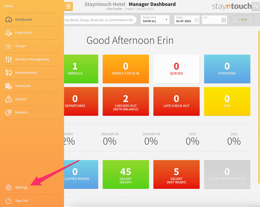Screen dimensions: 260x207
Task: Open the Vacant (Ready) tile
Action: [x=126, y=174]
